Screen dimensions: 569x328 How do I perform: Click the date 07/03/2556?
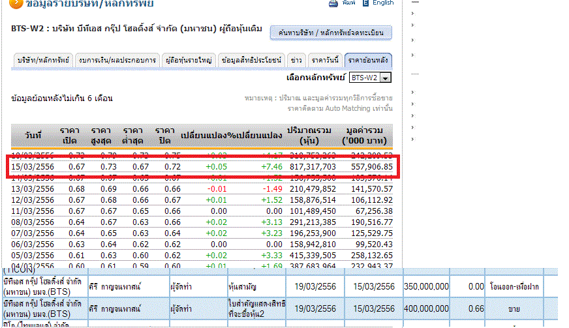tap(33, 233)
